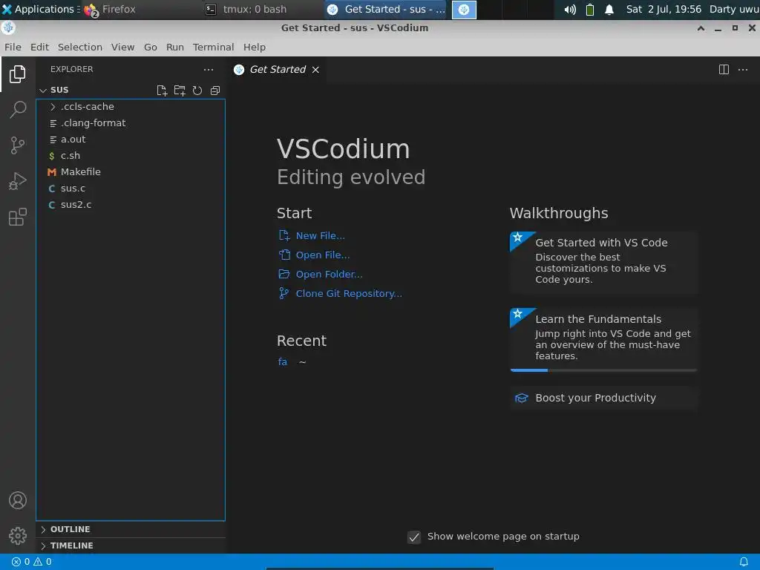Open the Accounts icon in activity bar

coord(18,500)
